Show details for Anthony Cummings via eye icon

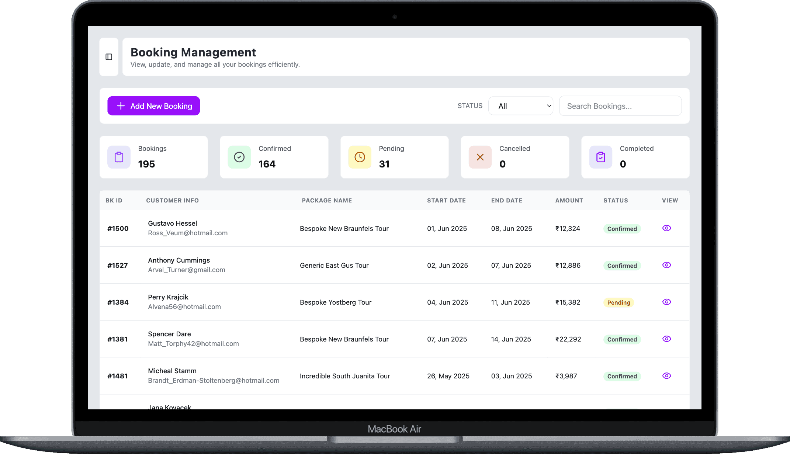[x=666, y=265]
